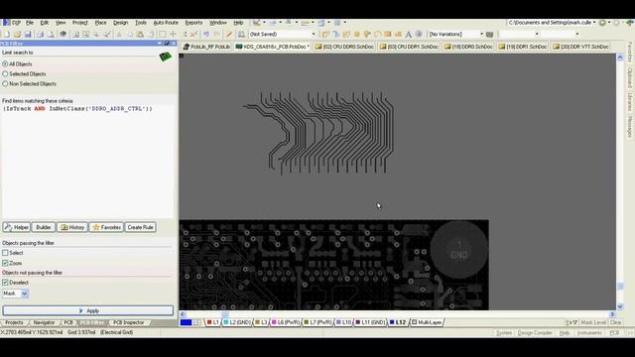The height and width of the screenshot is (357, 635).
Task: Click the Deselect All red cross icon
Action: 193,35
